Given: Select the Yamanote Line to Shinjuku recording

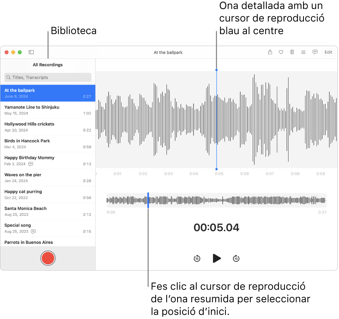Looking at the screenshot, I should click(x=48, y=110).
